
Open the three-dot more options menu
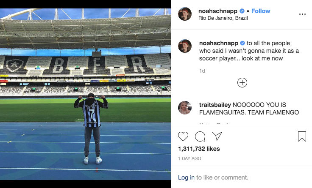[302, 14]
